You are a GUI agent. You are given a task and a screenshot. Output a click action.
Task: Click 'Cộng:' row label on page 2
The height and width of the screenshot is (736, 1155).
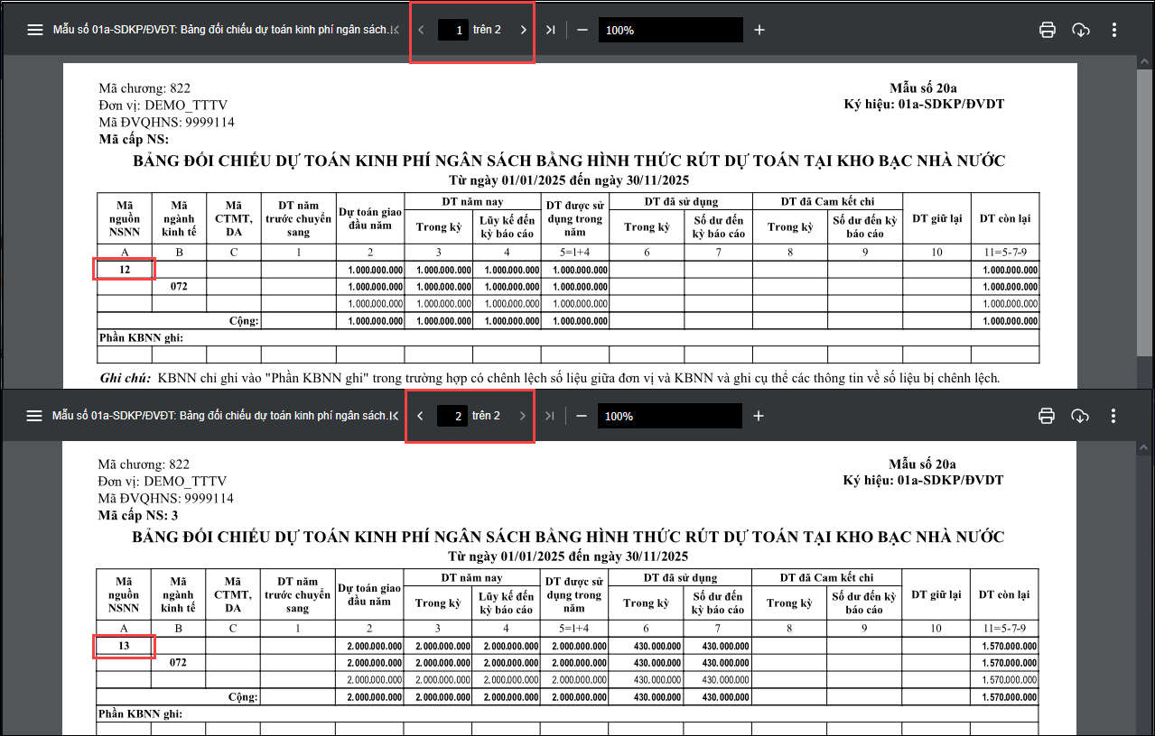pos(243,697)
